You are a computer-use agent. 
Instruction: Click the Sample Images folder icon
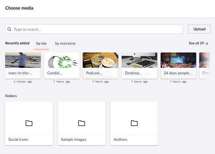pyautogui.click(x=82, y=123)
